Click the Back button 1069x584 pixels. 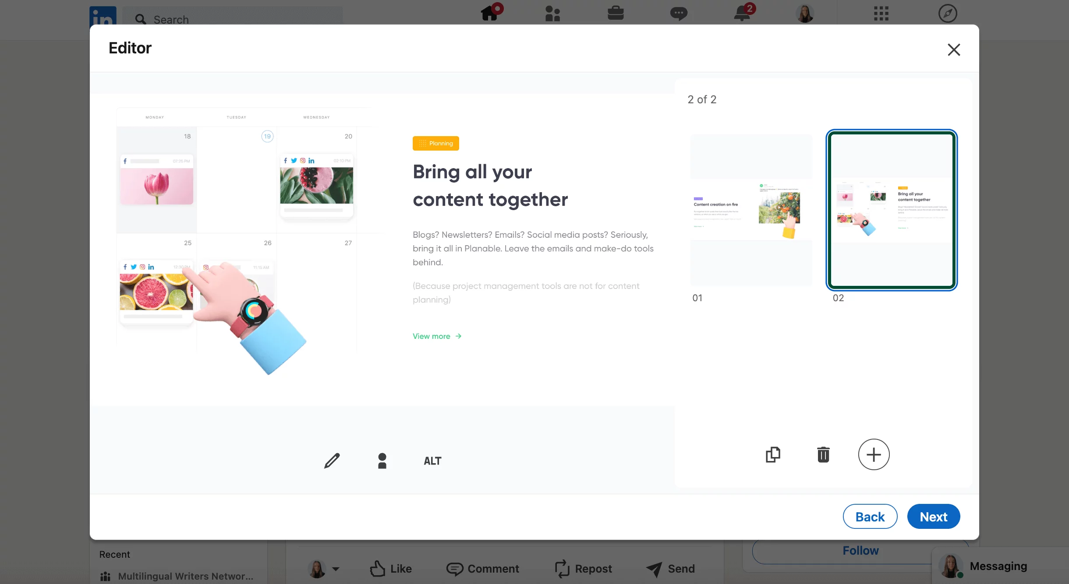pos(870,517)
